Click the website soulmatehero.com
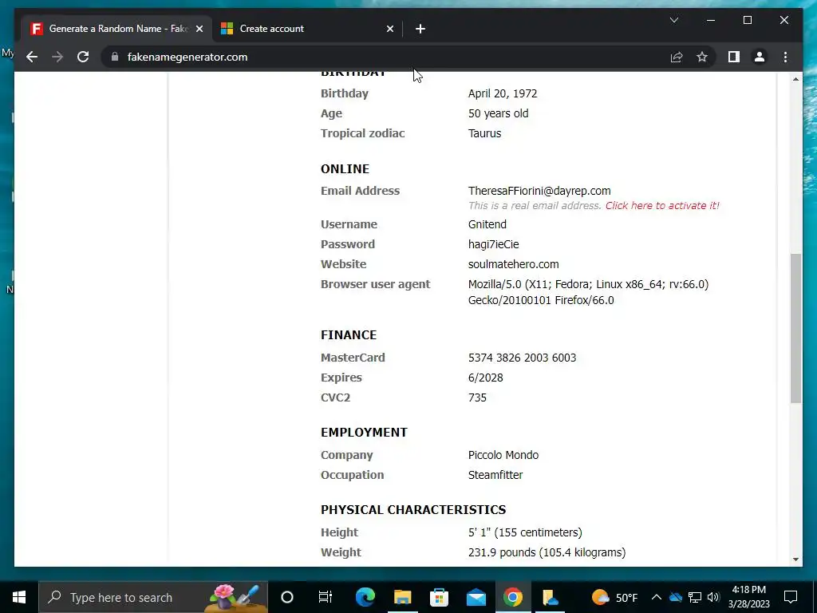The width and height of the screenshot is (817, 613). pyautogui.click(x=513, y=264)
